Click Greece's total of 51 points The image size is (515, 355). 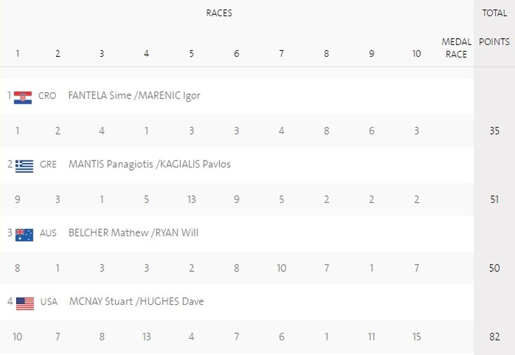click(494, 200)
